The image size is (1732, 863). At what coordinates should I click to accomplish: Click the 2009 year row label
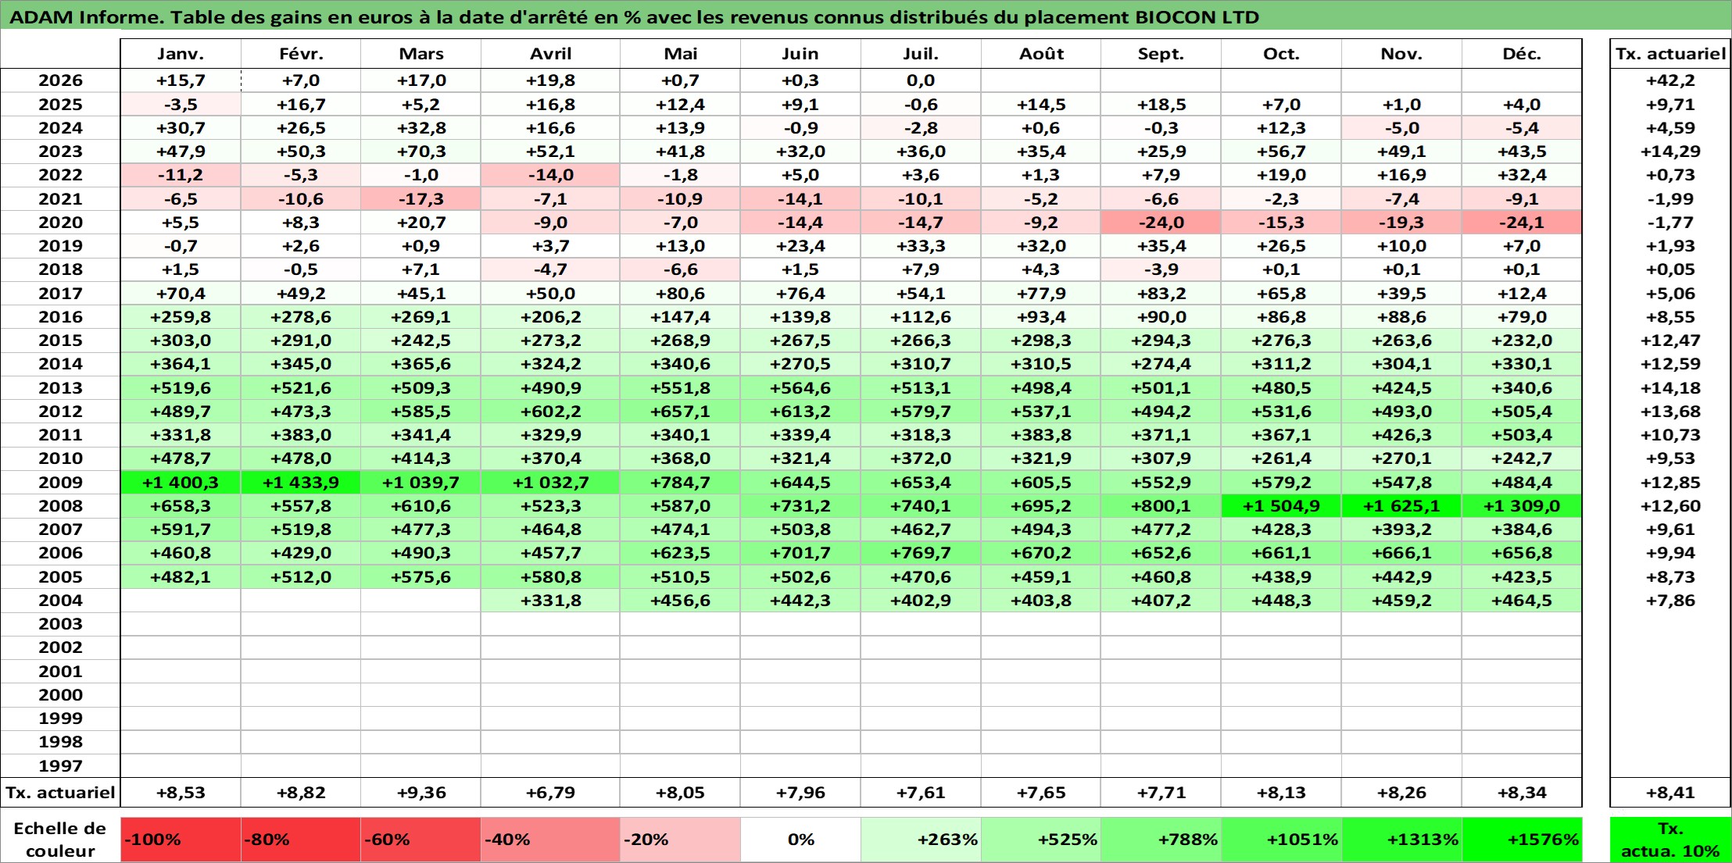click(x=60, y=483)
